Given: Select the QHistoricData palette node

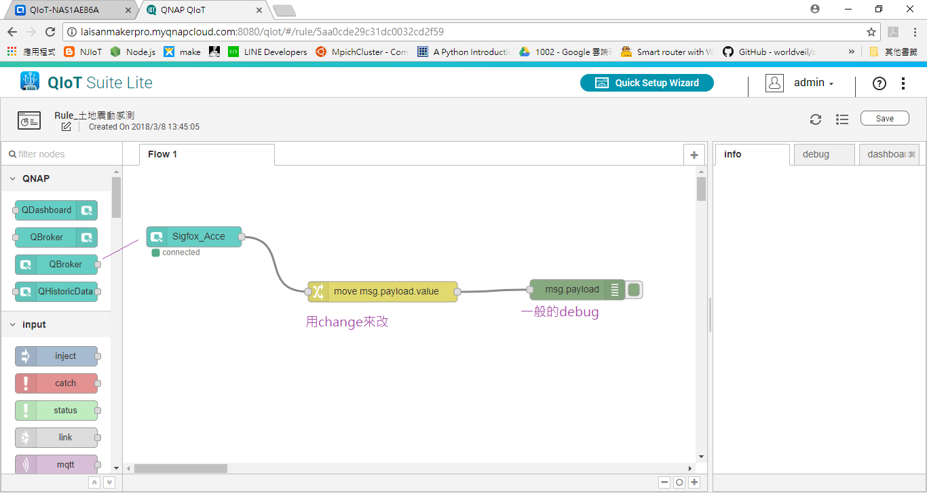Looking at the screenshot, I should (56, 292).
